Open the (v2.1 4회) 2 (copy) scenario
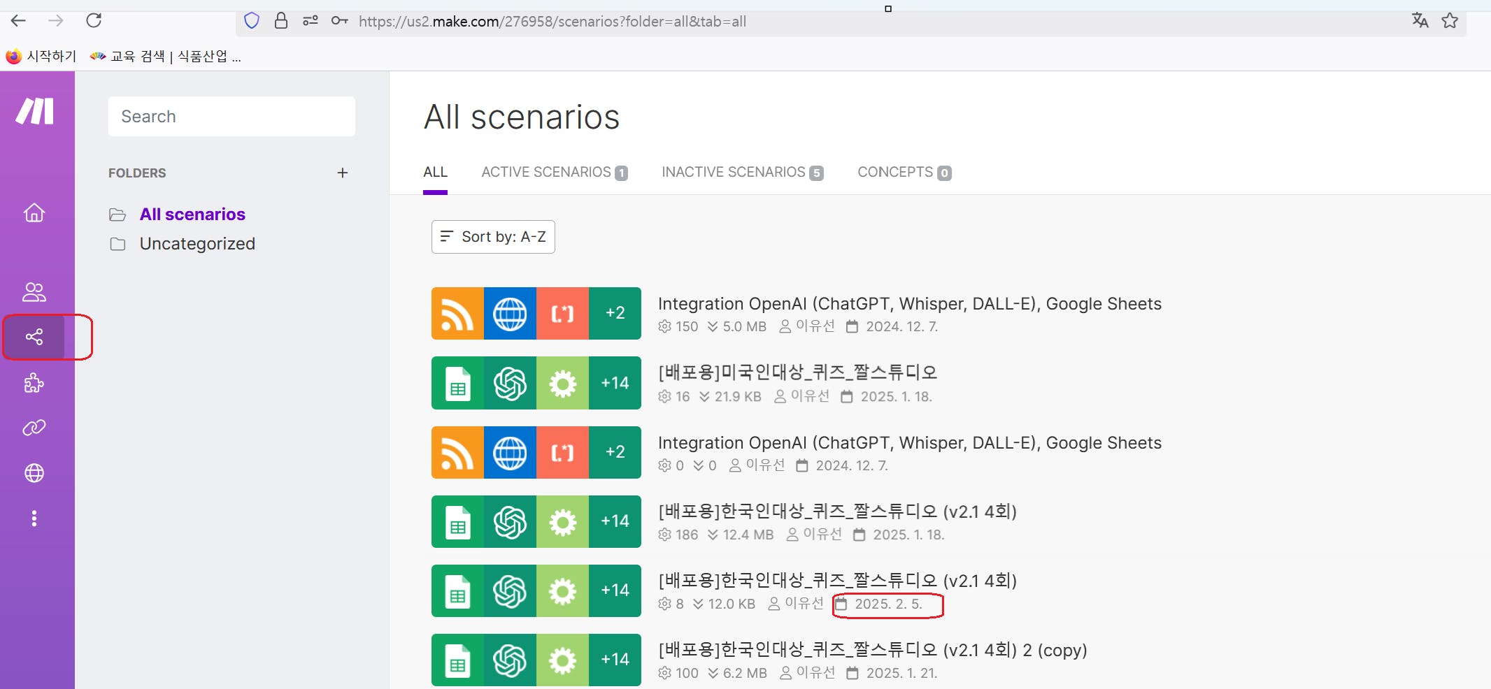 872,650
